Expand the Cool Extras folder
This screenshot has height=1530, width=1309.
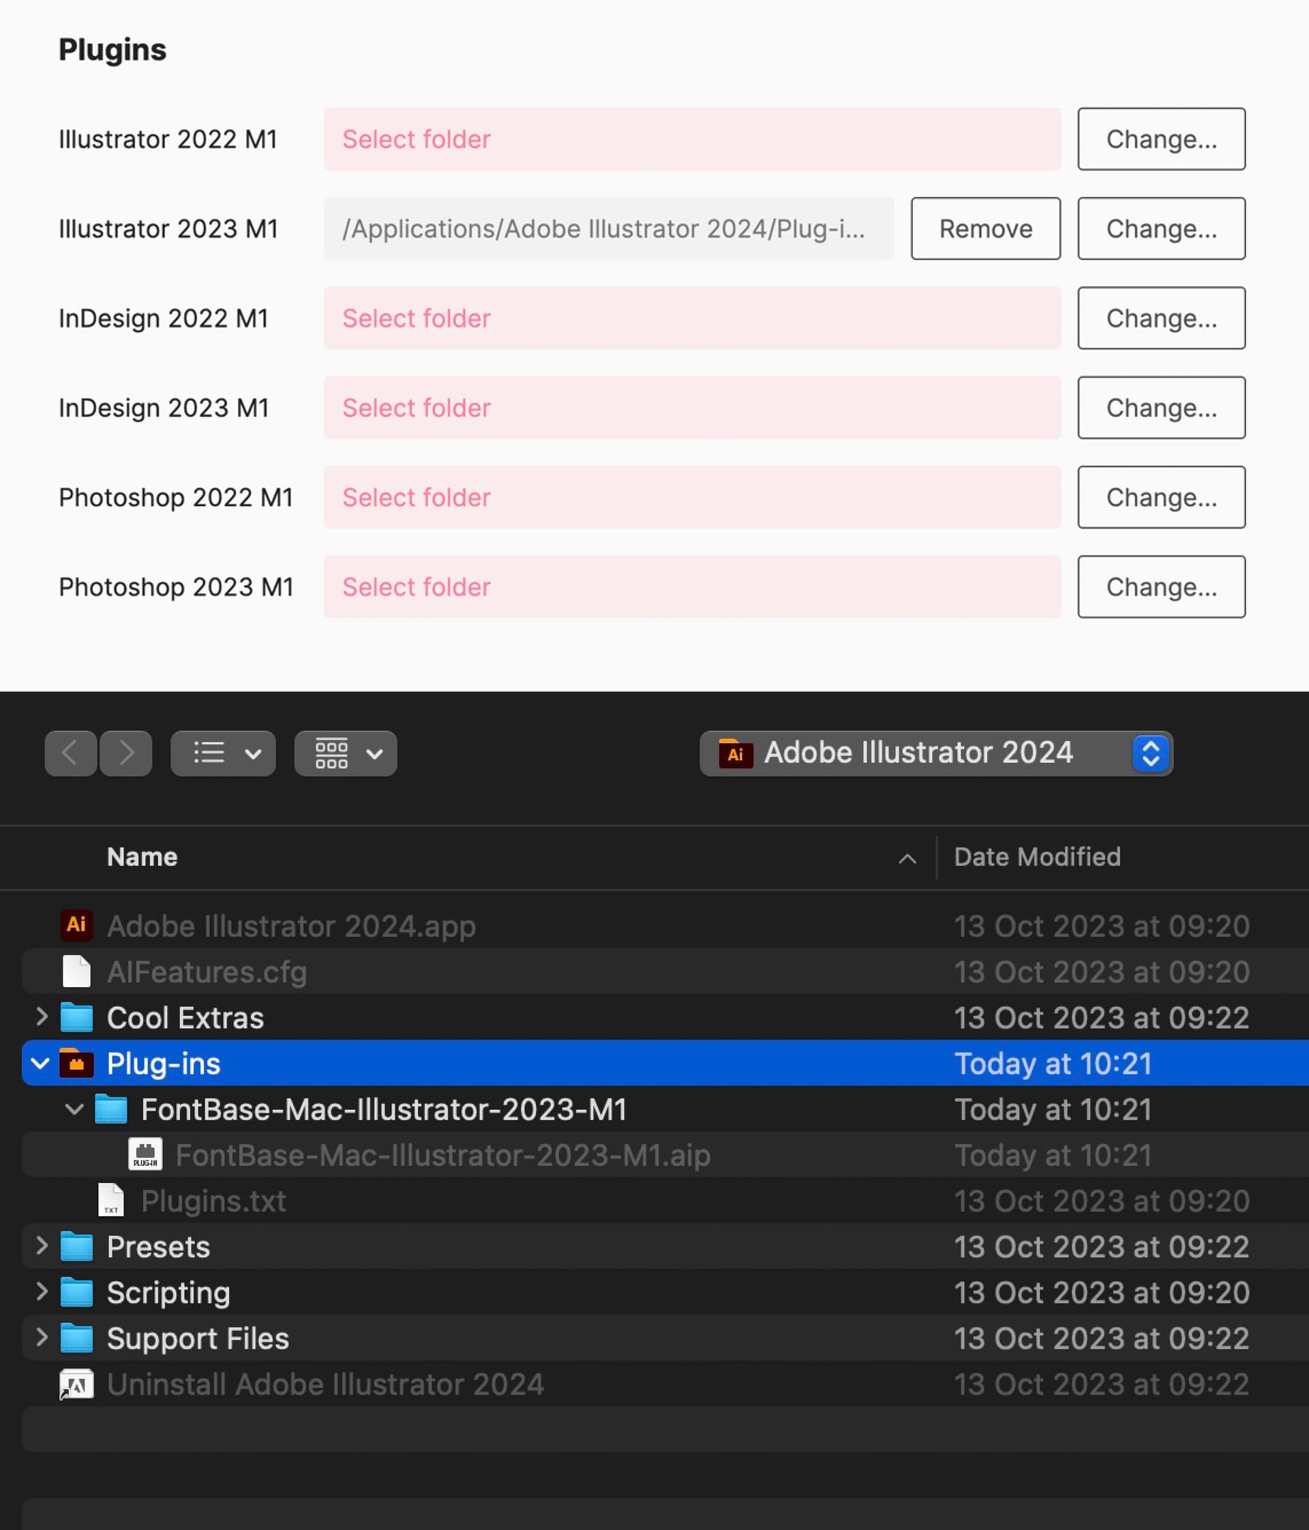[x=42, y=1017]
